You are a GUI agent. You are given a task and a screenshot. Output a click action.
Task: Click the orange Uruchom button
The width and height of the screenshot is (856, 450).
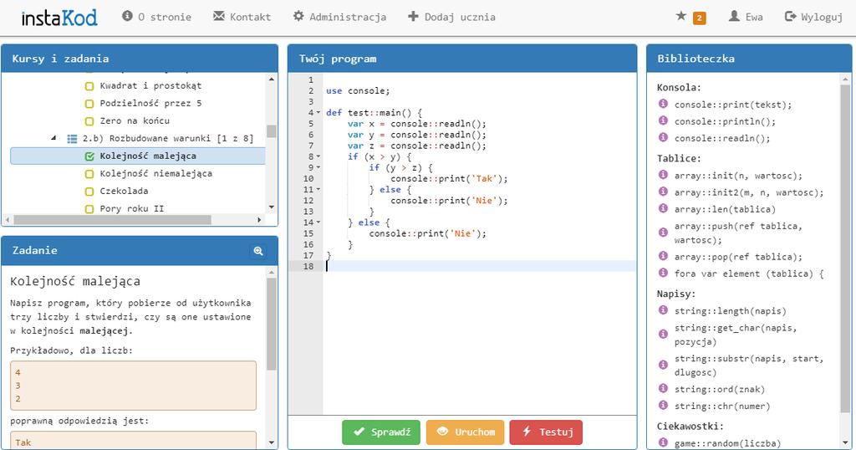tap(465, 432)
